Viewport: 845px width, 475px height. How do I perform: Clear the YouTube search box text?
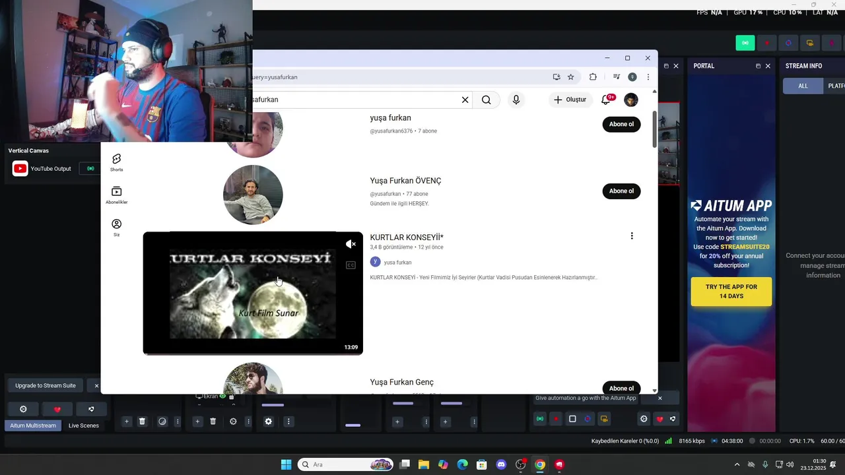point(465,100)
